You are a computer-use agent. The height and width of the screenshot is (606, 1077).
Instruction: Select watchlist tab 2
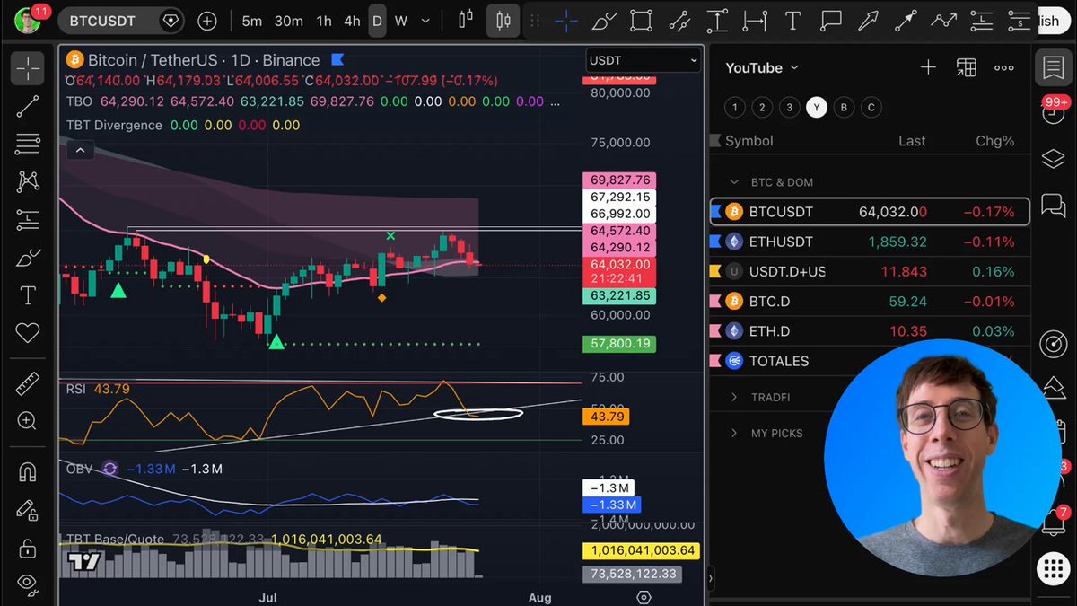[762, 108]
